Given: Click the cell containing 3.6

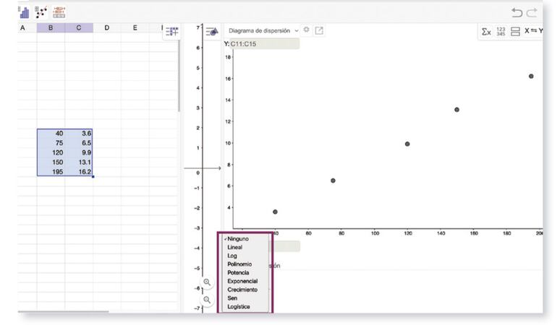Looking at the screenshot, I should pyautogui.click(x=79, y=134).
